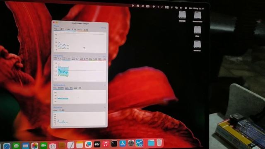Open Notes from the dock

point(79,145)
